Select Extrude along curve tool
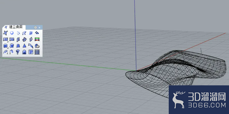Screen dimensions: 229x114 point(12,46)
